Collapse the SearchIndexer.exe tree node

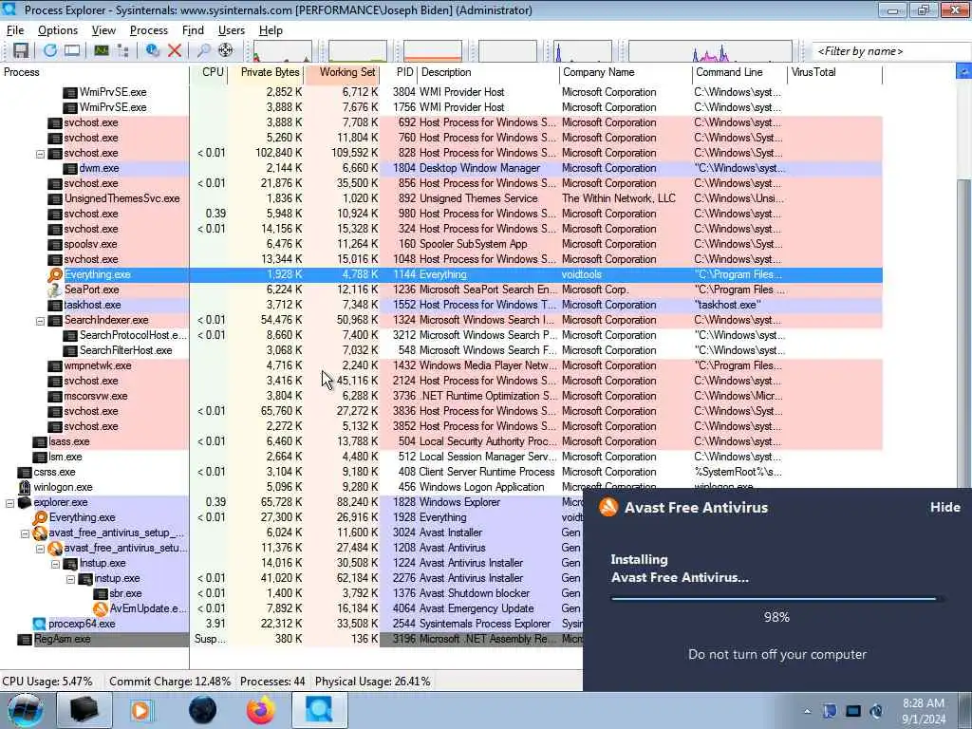(x=40, y=321)
